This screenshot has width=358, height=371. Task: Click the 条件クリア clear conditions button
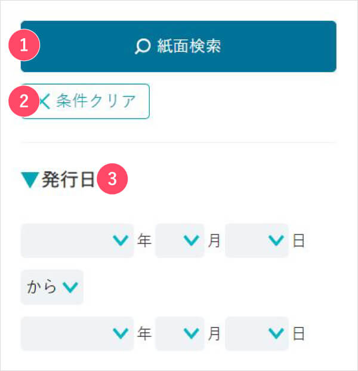pyautogui.click(x=85, y=102)
